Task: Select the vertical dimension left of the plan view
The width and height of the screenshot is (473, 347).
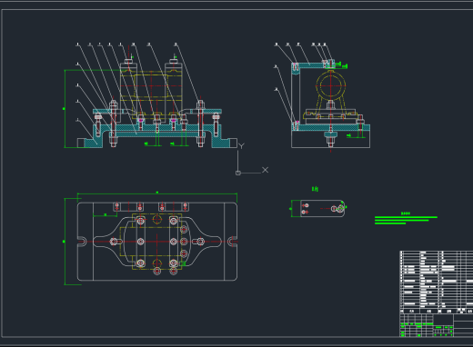Action: pos(65,242)
